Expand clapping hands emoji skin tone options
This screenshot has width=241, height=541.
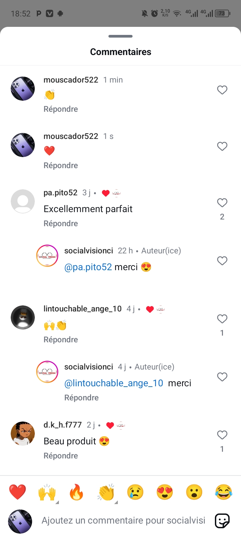[116, 502]
